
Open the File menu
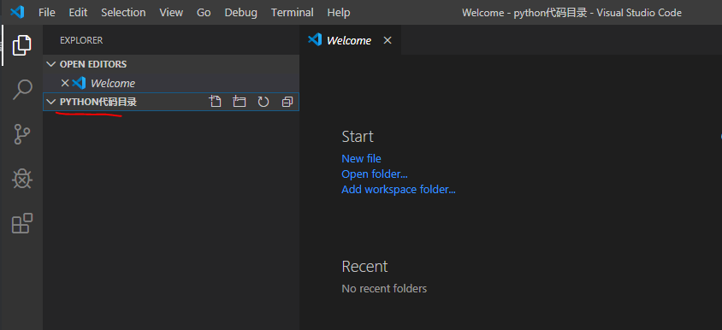click(46, 13)
